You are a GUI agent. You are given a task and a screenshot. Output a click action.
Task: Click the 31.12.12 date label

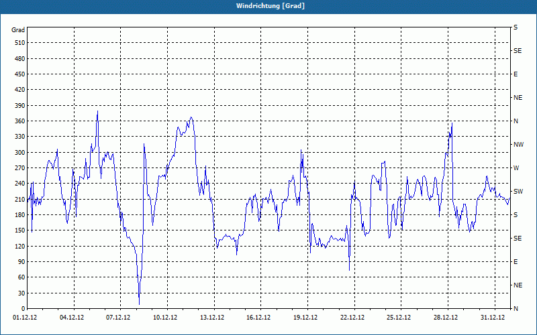493,318
